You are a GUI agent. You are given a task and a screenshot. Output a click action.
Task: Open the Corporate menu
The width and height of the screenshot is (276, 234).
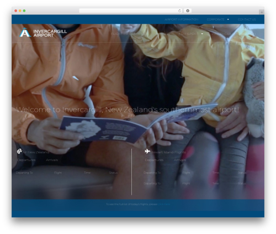coord(215,19)
